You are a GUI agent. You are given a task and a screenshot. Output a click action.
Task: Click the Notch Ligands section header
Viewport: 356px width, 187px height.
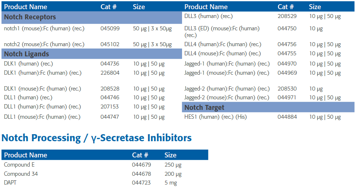91,54
